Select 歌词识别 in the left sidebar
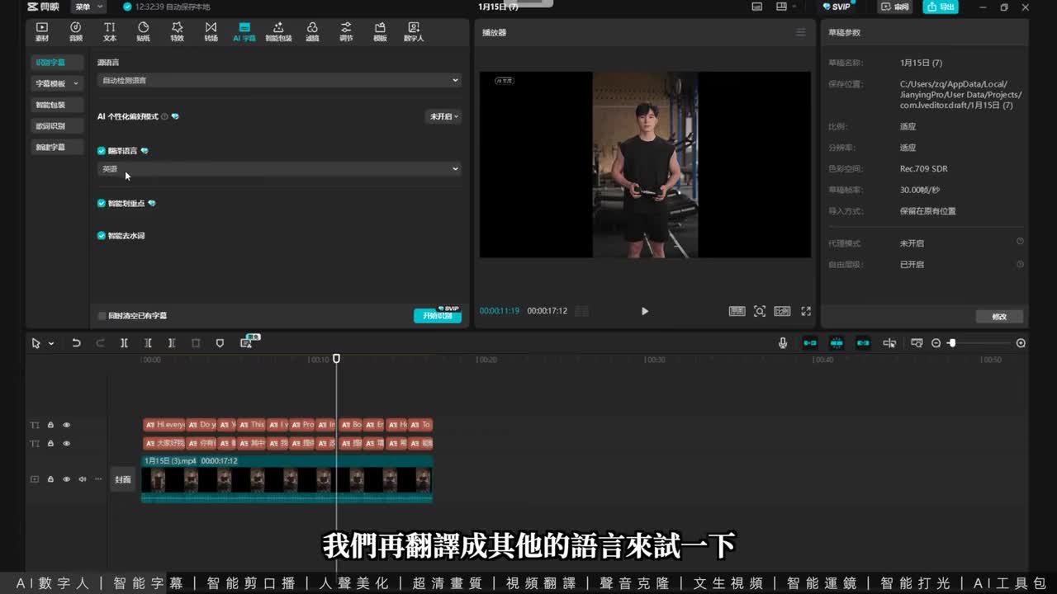The width and height of the screenshot is (1057, 594). pyautogui.click(x=50, y=126)
